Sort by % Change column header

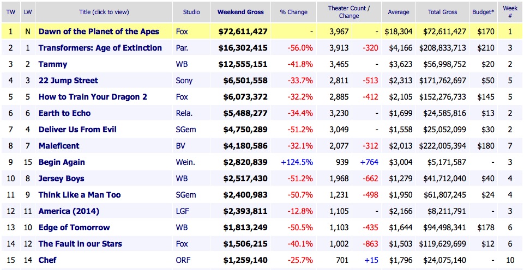click(293, 12)
